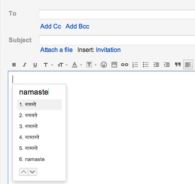Apply a bulleted list

click(x=146, y=64)
